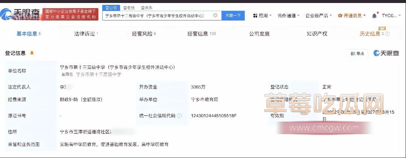Open the 法律诉讼 tab
This screenshot has height=158, width=406.
coord(86,34)
